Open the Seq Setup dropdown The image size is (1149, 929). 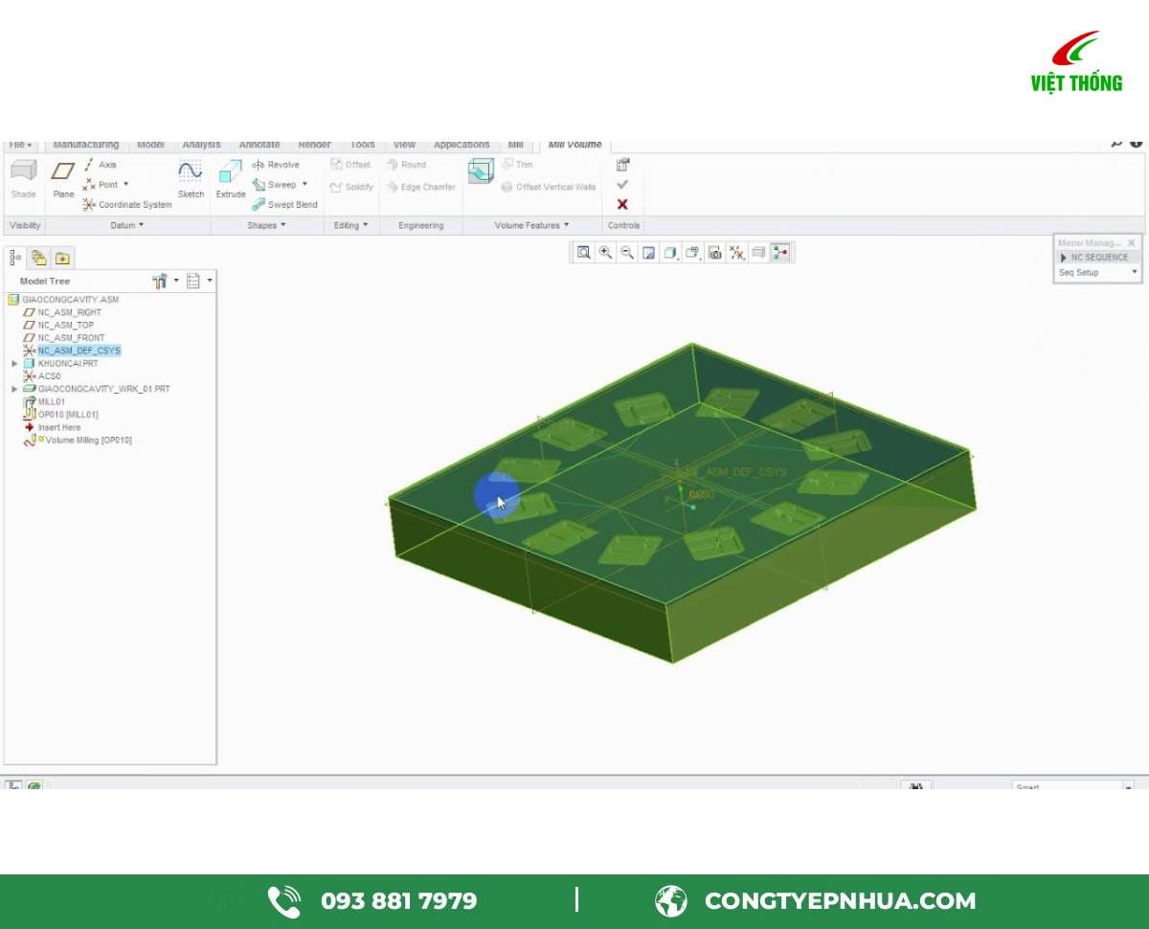pos(1134,272)
